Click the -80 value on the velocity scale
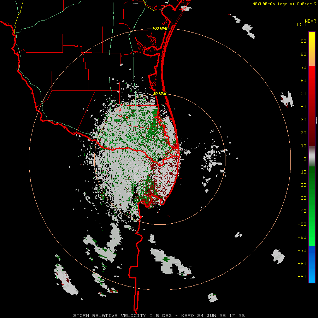 click(302, 264)
